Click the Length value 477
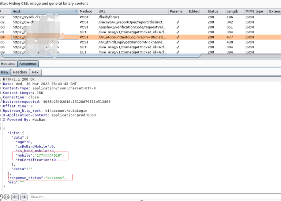 [x=229, y=37]
